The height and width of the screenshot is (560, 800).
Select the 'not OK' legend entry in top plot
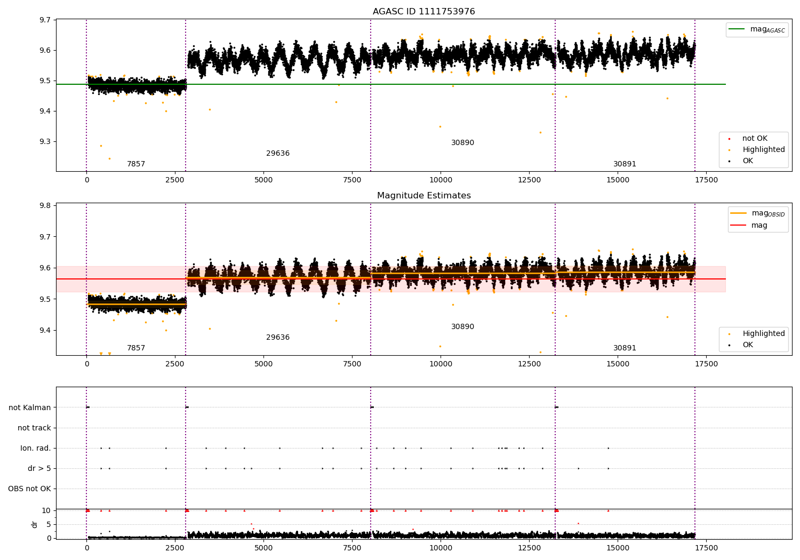point(755,139)
